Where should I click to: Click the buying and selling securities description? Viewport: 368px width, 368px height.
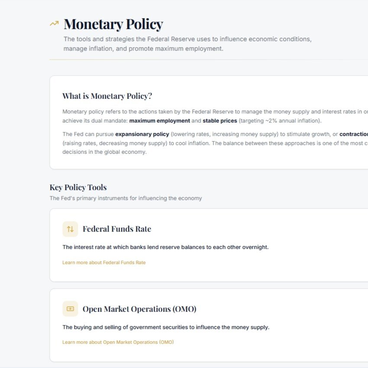pyautogui.click(x=166, y=327)
